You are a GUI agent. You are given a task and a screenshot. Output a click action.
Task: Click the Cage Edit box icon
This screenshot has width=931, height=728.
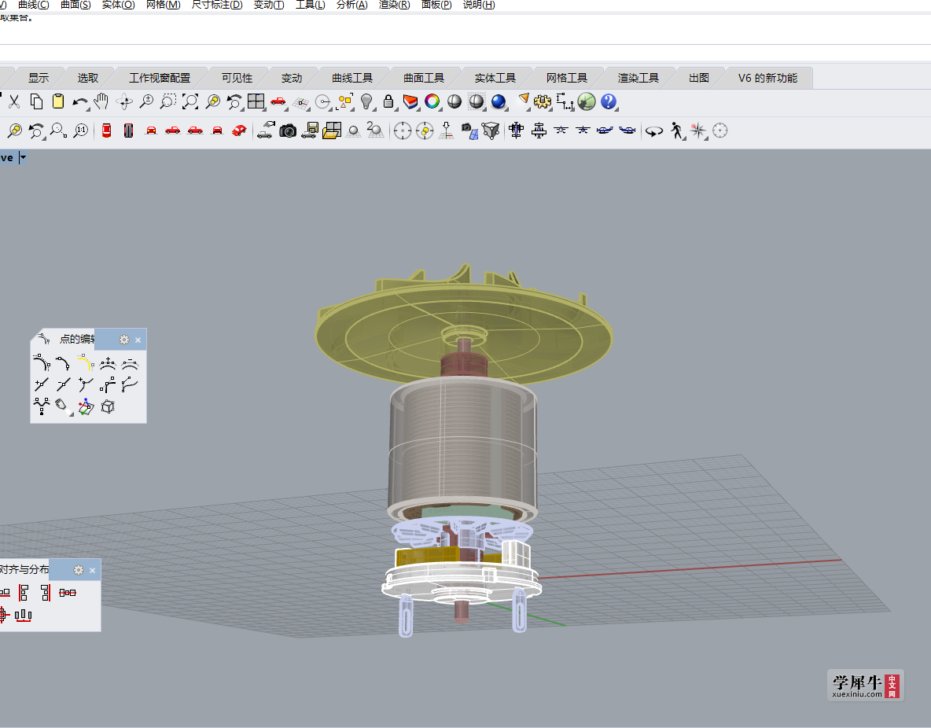(x=108, y=406)
